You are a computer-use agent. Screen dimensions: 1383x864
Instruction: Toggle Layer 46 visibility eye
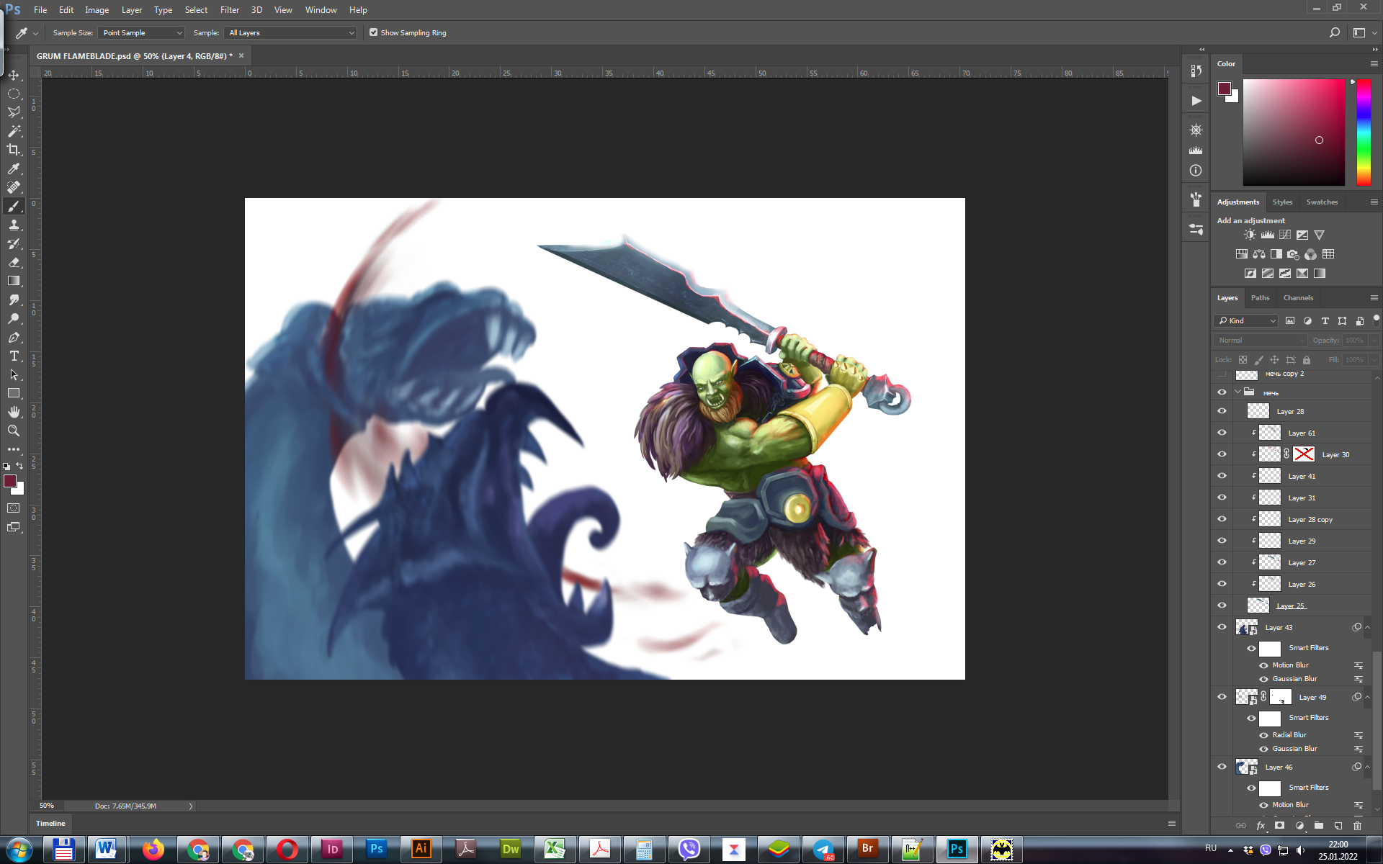coord(1222,767)
